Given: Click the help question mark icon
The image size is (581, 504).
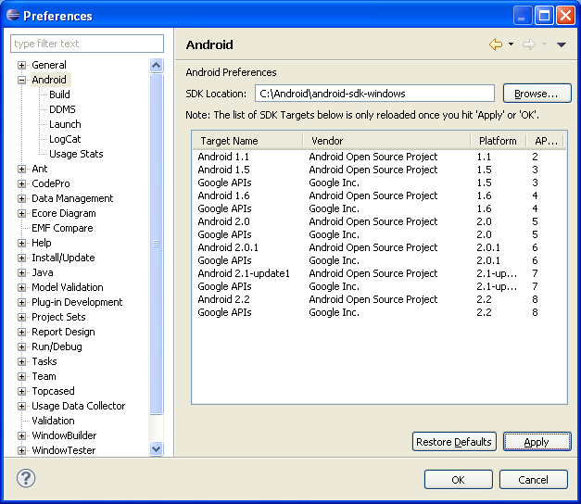Looking at the screenshot, I should pyautogui.click(x=26, y=478).
